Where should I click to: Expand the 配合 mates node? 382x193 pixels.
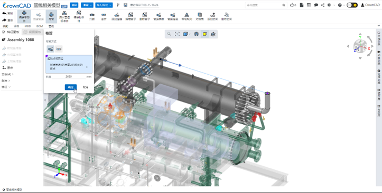pyautogui.click(x=6, y=80)
